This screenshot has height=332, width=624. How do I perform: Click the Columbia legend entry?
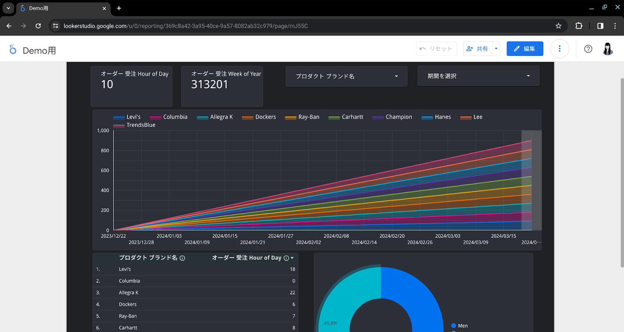coord(169,117)
